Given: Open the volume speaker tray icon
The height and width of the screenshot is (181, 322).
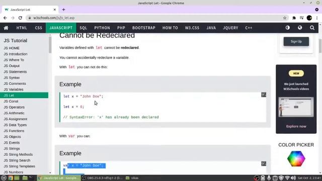Looking at the screenshot, I should 293,178.
